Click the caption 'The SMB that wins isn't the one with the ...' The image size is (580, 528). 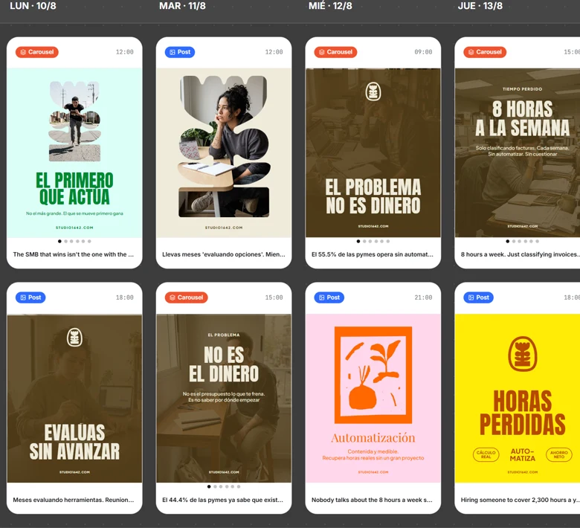point(73,254)
